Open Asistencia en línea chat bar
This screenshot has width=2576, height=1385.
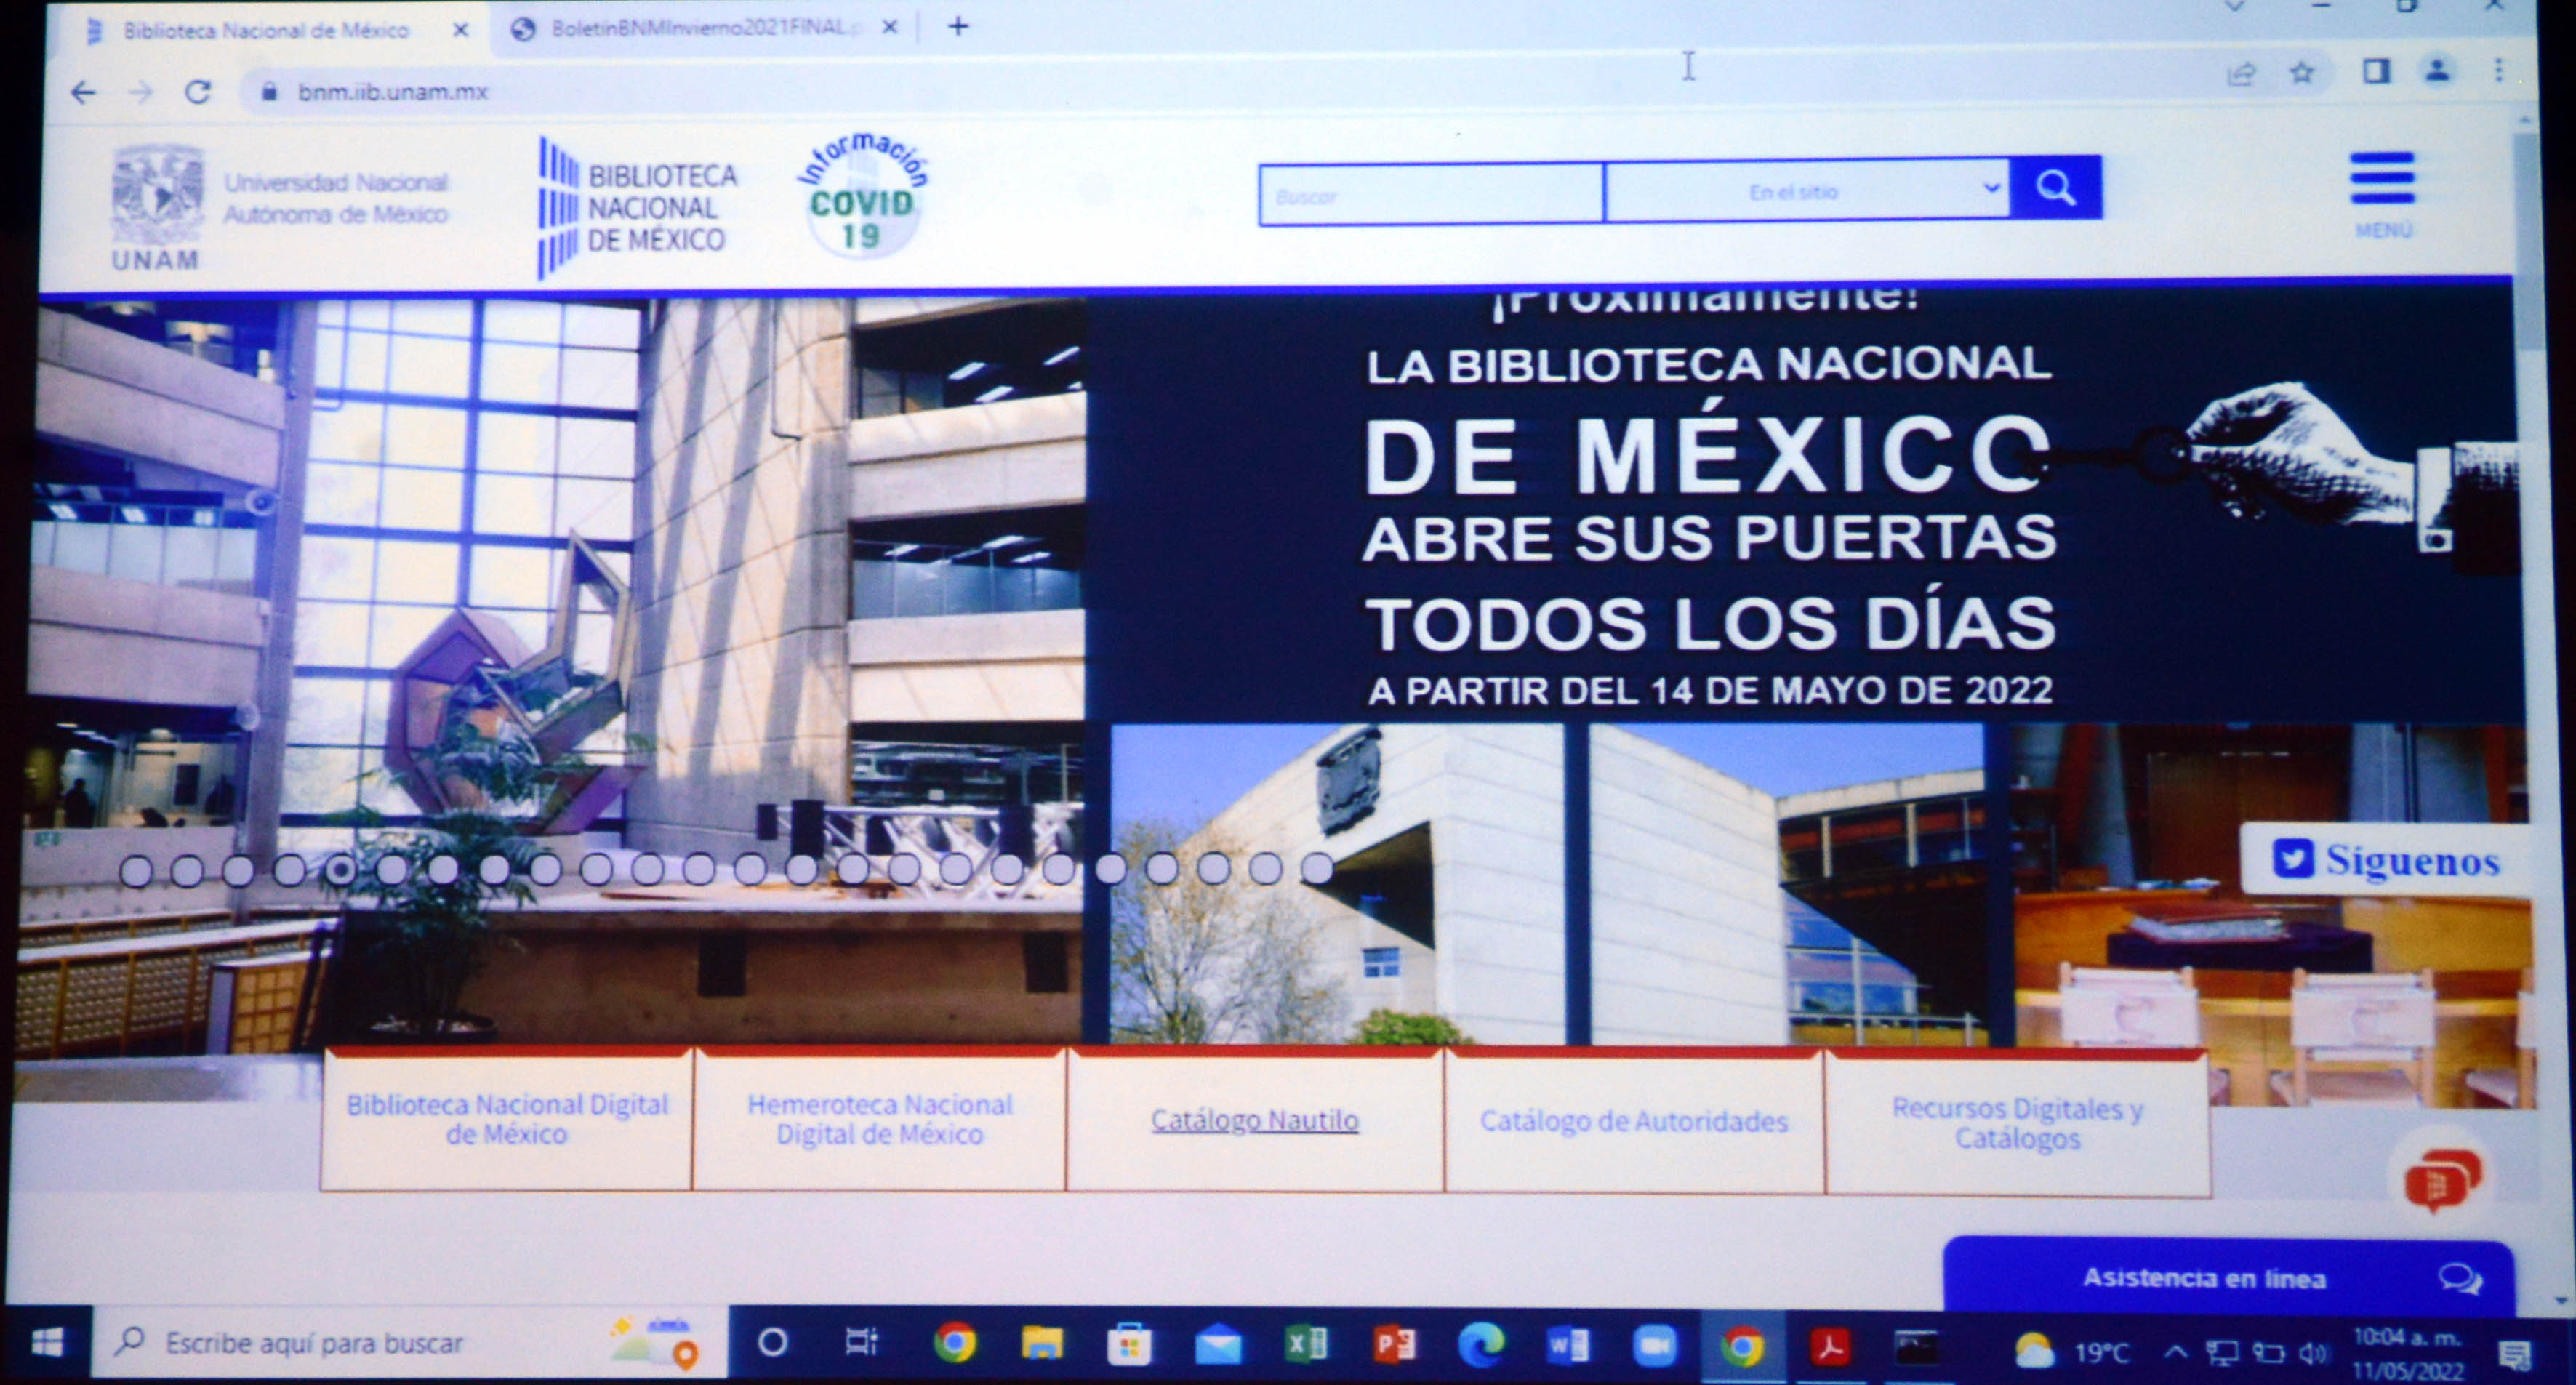coord(2228,1277)
